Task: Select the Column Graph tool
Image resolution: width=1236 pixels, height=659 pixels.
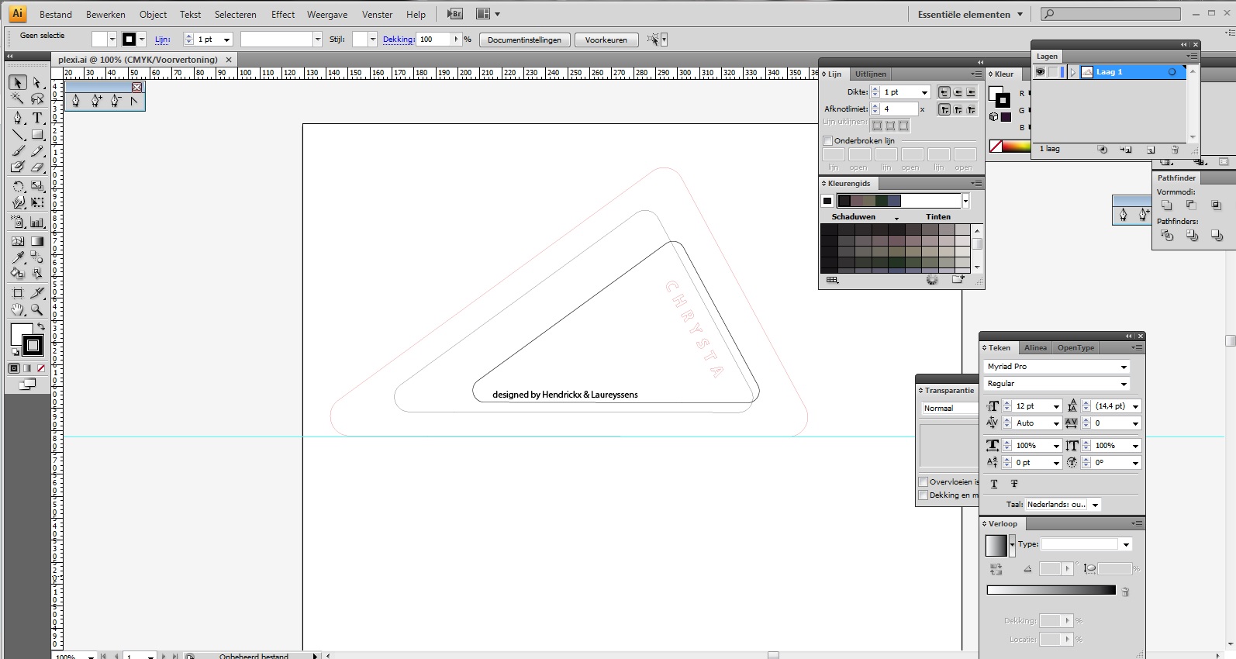Action: point(36,222)
